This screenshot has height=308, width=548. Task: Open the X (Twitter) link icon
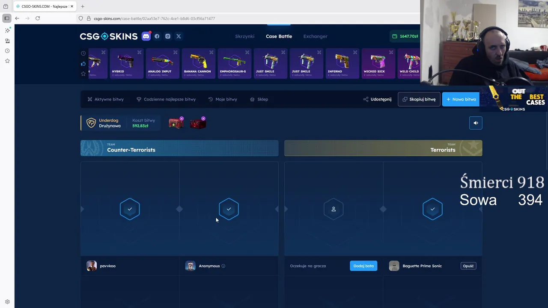click(179, 36)
